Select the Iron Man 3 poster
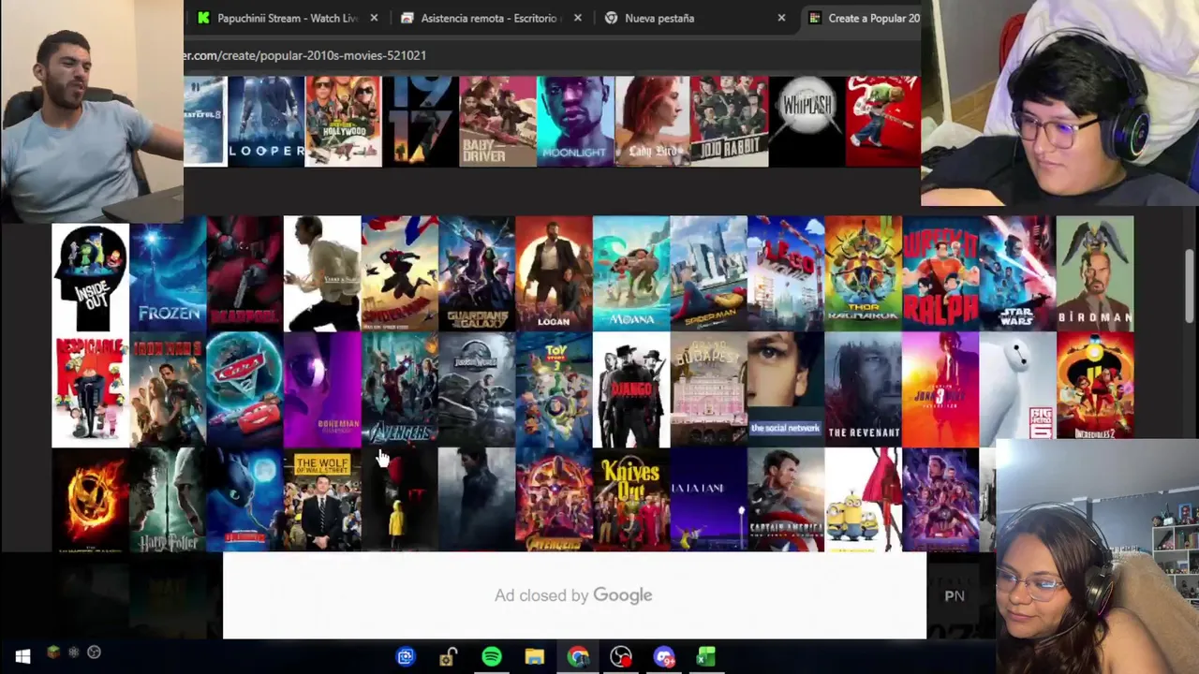 (168, 389)
